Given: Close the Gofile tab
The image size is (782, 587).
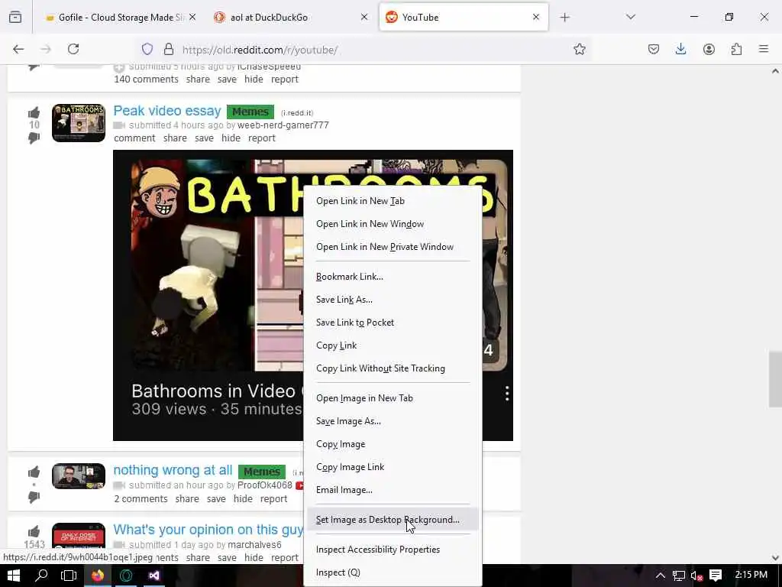Looking at the screenshot, I should tap(192, 17).
